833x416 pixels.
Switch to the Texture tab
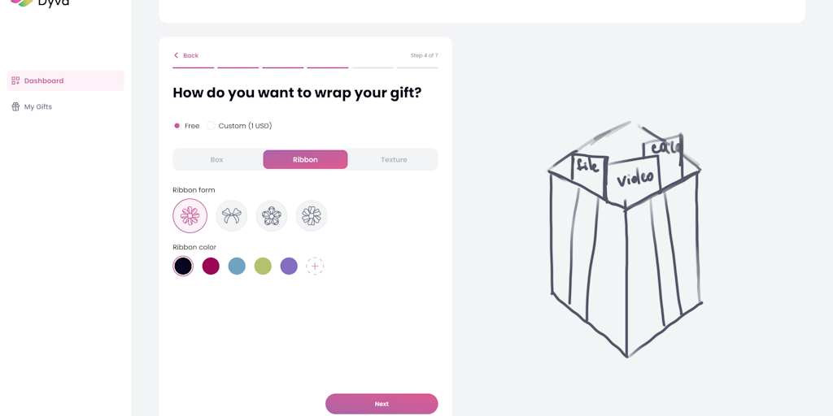[x=394, y=160]
